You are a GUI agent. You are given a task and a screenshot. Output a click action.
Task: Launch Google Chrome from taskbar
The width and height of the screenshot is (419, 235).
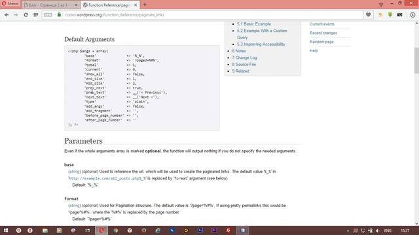tap(116, 230)
